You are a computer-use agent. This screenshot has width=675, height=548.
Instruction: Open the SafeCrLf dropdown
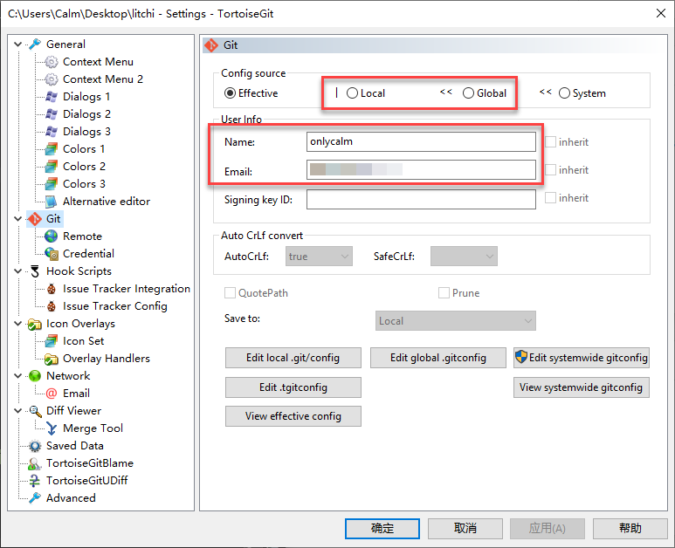(464, 257)
